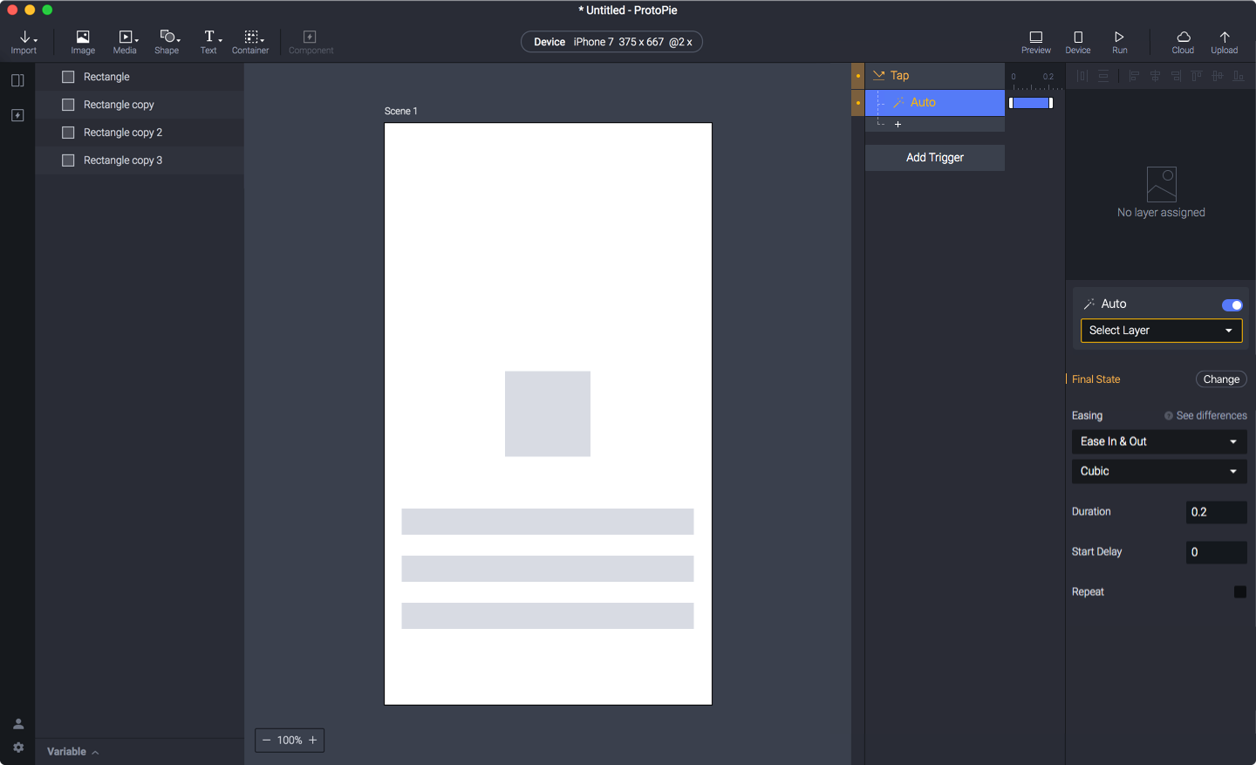Click the Device toolbar icon on right
Viewport: 1256px width, 765px height.
[x=1078, y=41]
